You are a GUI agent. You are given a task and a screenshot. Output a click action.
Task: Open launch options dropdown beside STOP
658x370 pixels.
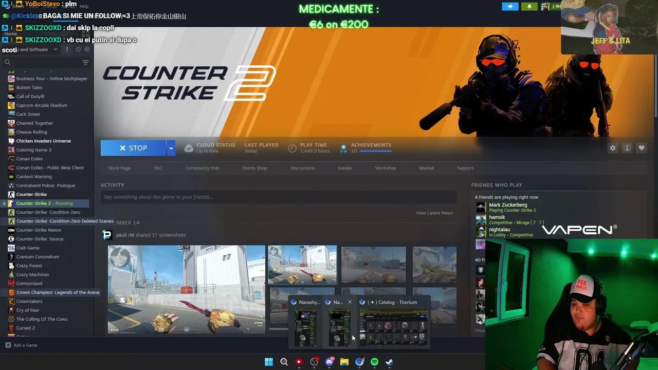pos(171,148)
